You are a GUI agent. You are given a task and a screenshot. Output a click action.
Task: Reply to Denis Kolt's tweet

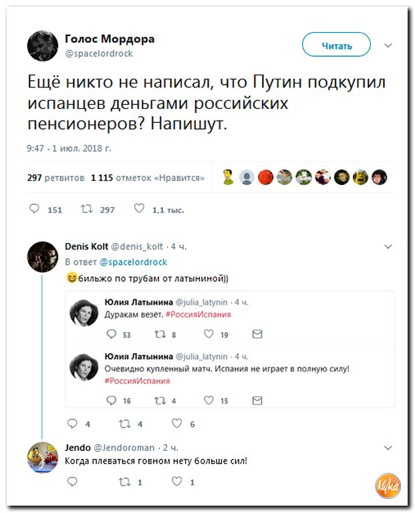pyautogui.click(x=73, y=423)
